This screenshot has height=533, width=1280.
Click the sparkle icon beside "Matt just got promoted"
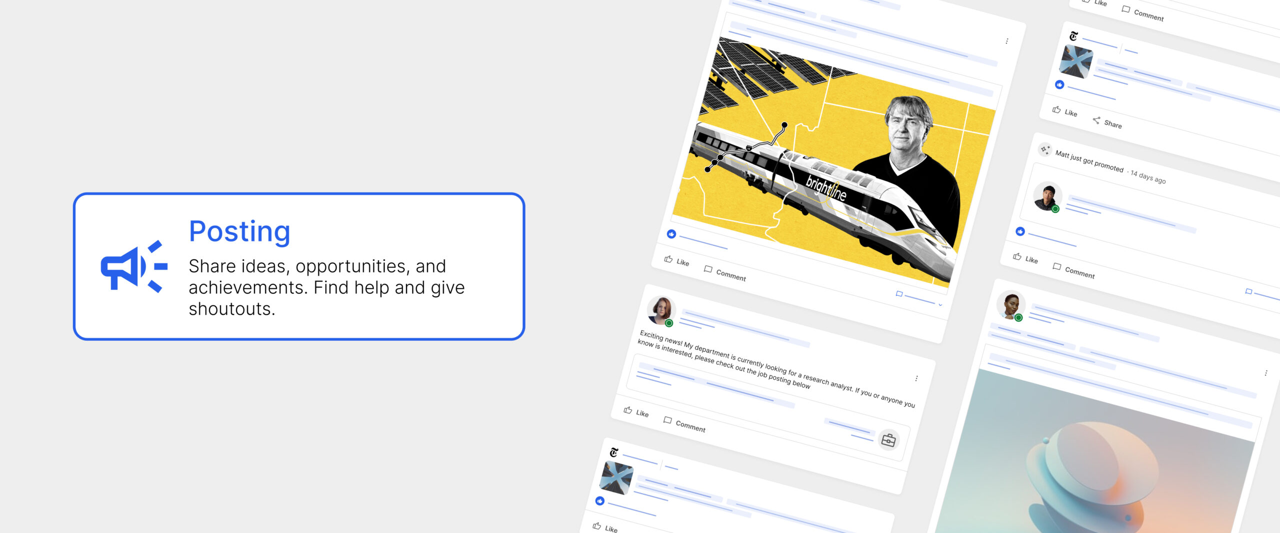1044,149
